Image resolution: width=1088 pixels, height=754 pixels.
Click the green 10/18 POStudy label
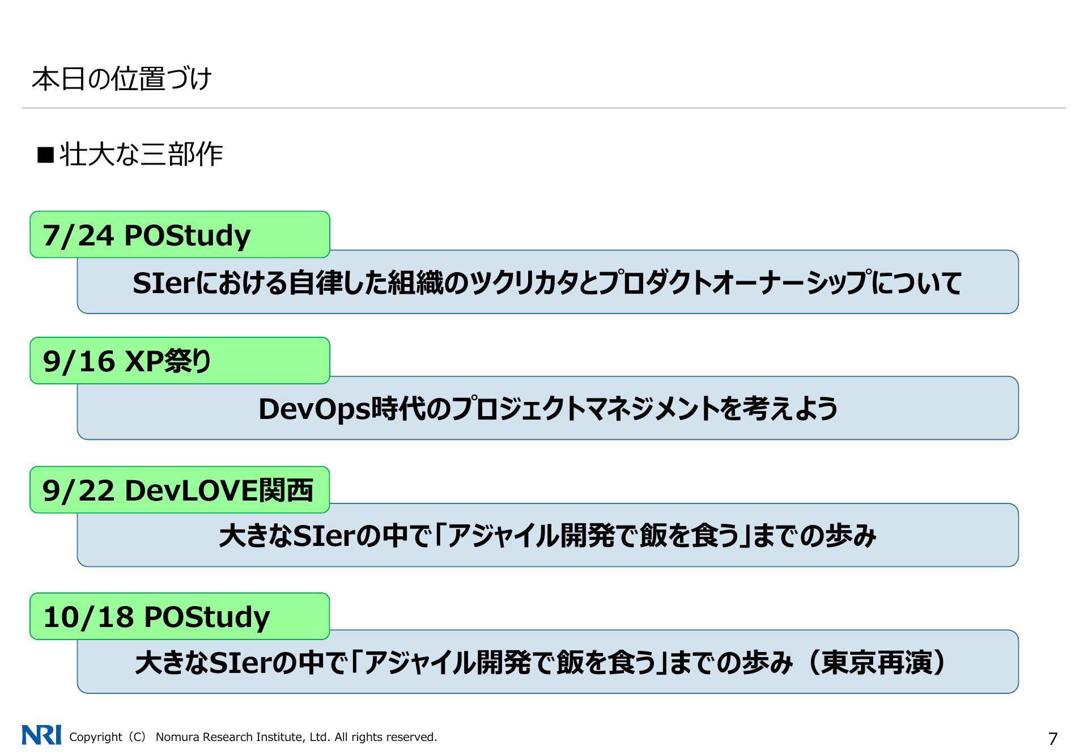[180, 616]
